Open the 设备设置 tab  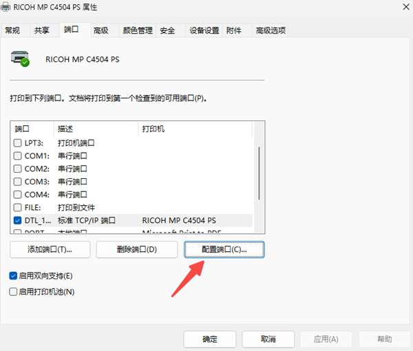point(204,30)
